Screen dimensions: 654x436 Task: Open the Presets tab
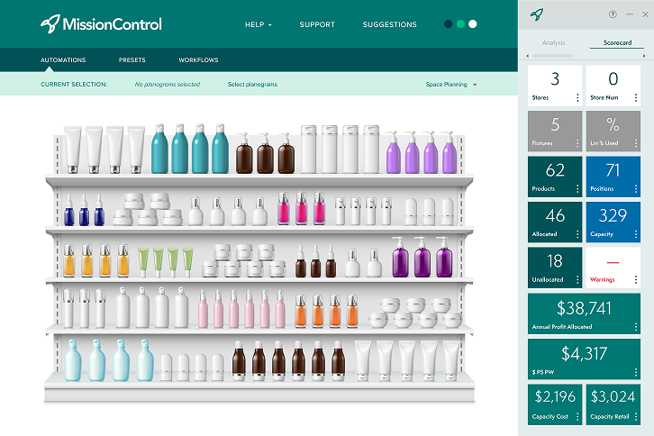coord(132,60)
